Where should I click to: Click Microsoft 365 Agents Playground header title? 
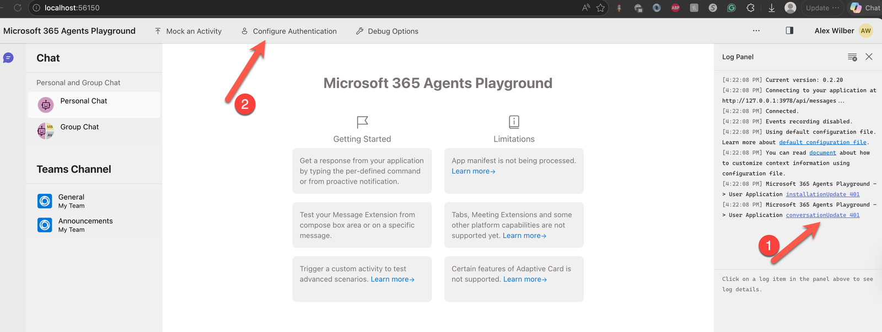click(x=69, y=31)
